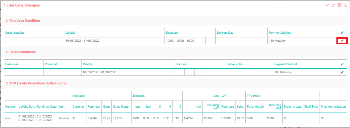This screenshot has width=350, height=128.
Task: Open the settings gear in the panel header
Action: (x=340, y=5)
